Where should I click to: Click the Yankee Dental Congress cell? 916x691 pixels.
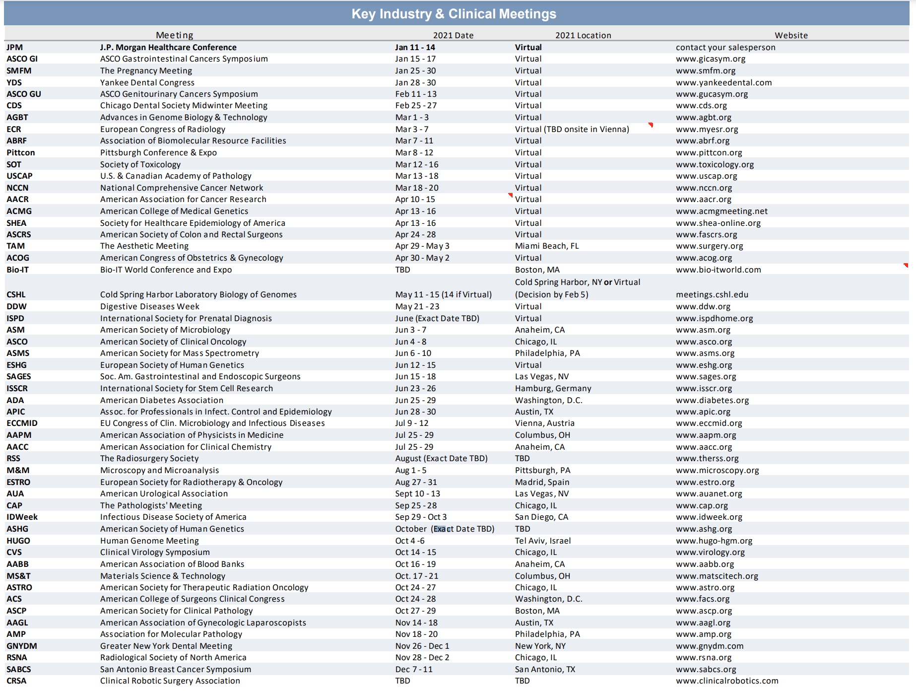[147, 82]
